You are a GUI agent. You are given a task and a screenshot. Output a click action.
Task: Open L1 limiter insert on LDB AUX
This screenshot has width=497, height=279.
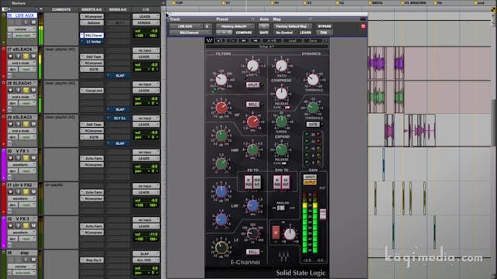(x=92, y=42)
